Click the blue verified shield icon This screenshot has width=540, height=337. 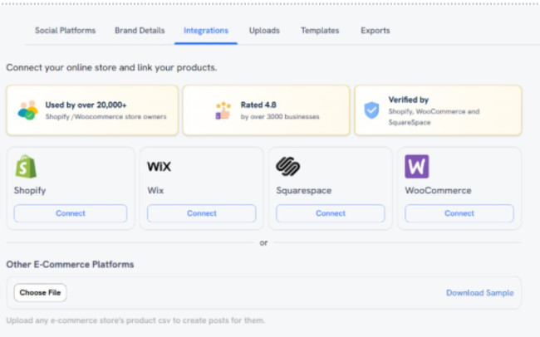[x=372, y=110]
